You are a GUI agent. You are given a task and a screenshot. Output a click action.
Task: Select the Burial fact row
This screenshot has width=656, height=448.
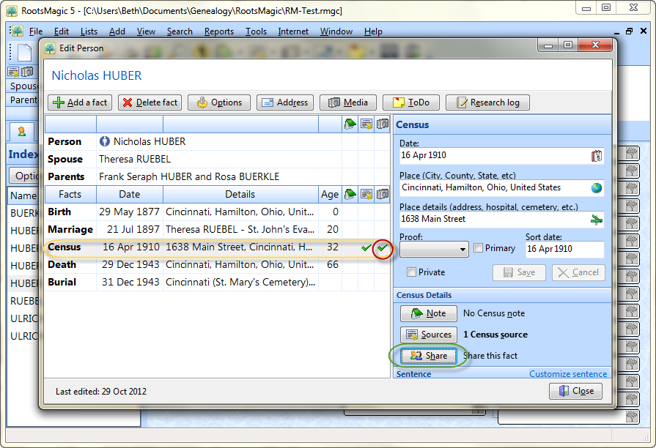point(217,282)
